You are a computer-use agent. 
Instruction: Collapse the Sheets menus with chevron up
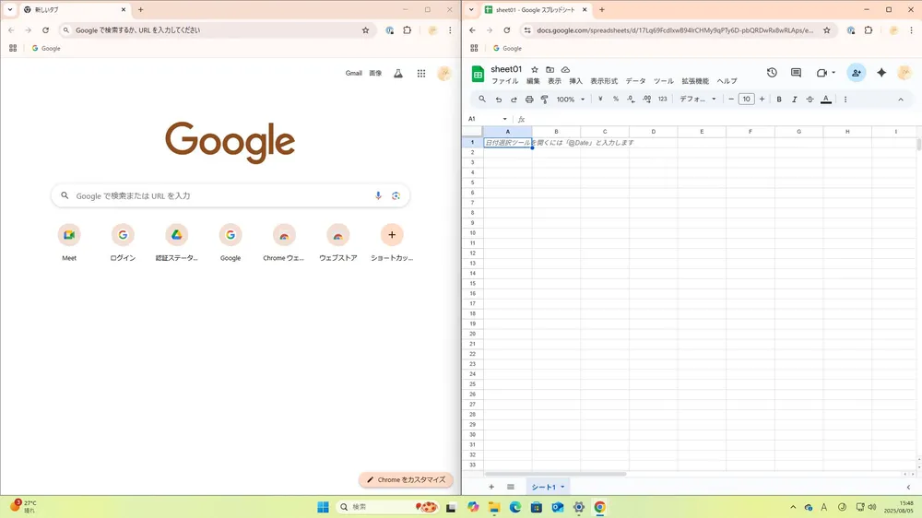click(x=900, y=100)
